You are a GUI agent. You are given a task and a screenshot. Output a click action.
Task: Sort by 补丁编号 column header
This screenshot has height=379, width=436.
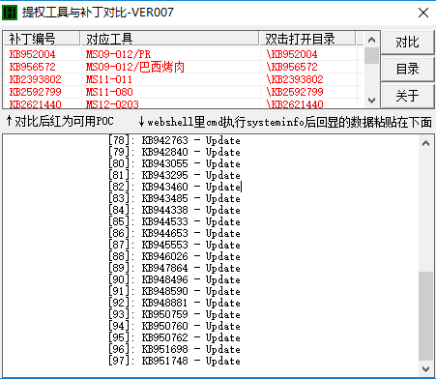[42, 39]
